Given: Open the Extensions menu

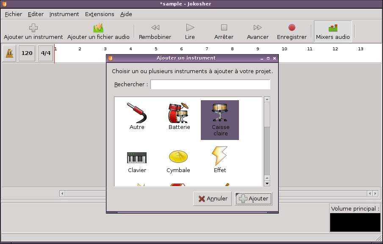Looking at the screenshot, I should [x=100, y=14].
